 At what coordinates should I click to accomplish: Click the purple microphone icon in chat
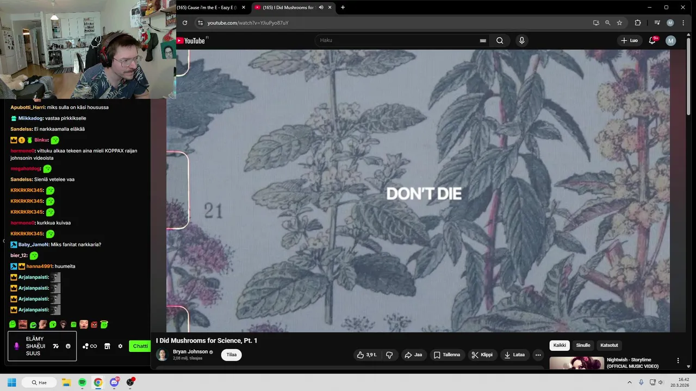point(16,346)
